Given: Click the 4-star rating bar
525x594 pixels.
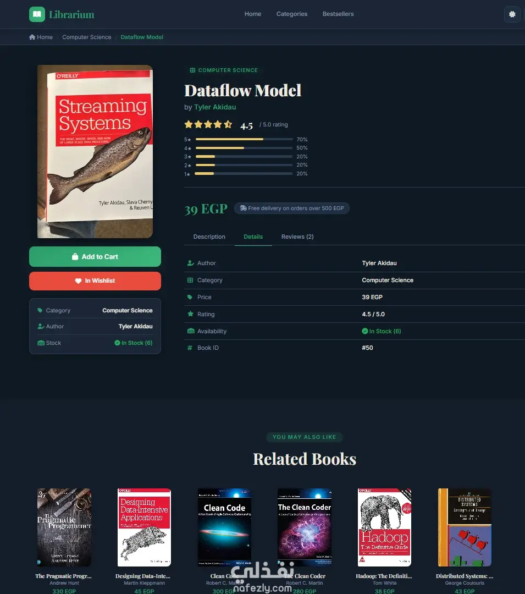Looking at the screenshot, I should (x=244, y=148).
